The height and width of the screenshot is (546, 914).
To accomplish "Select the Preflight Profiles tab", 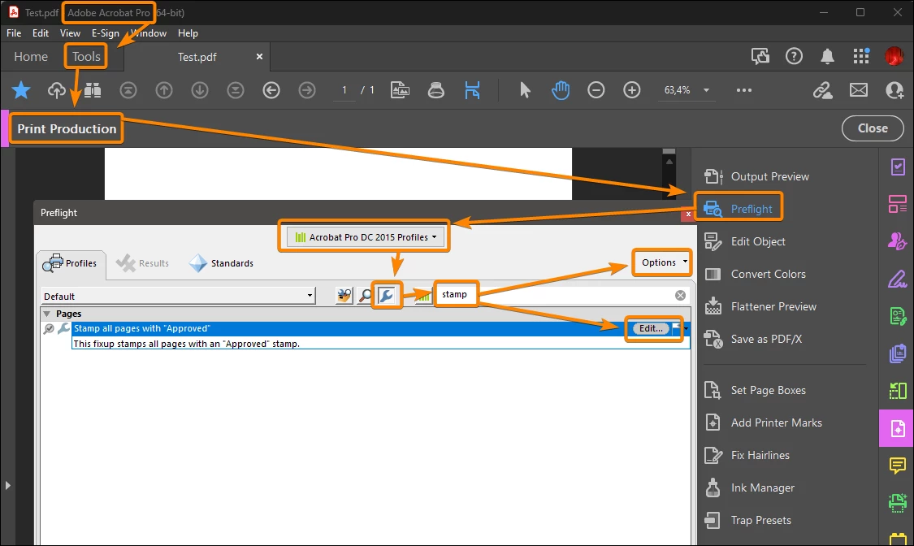I will [70, 263].
